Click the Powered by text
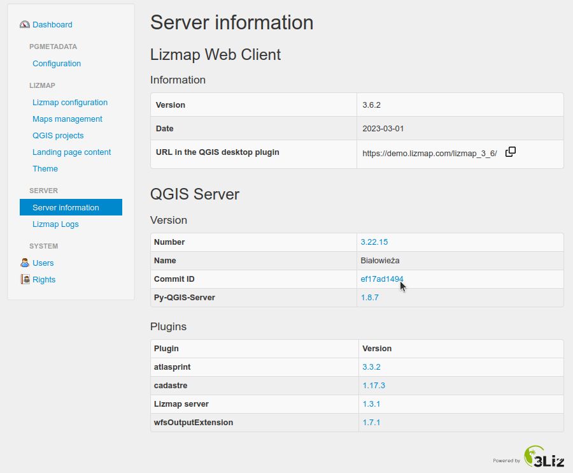Screen dimensions: 573x473 coord(506,460)
